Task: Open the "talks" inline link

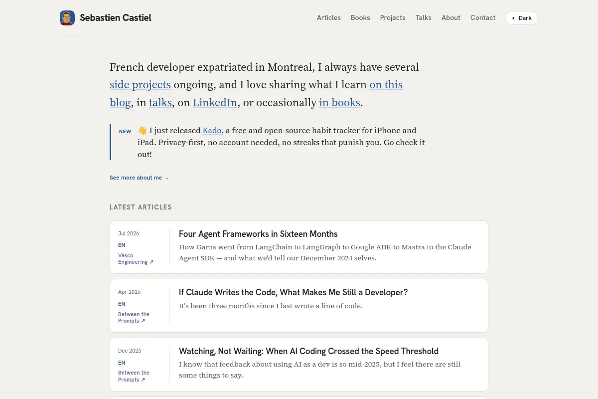Action: coord(160,103)
